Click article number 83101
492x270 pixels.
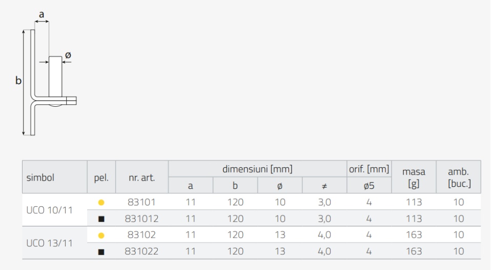coord(141,202)
